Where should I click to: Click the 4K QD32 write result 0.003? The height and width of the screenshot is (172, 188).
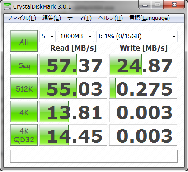coord(143,135)
